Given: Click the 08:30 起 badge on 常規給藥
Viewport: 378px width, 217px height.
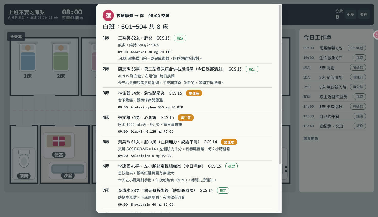Looking at the screenshot, I should point(357,48).
